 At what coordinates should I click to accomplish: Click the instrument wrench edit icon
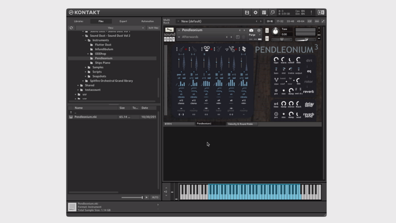click(169, 30)
